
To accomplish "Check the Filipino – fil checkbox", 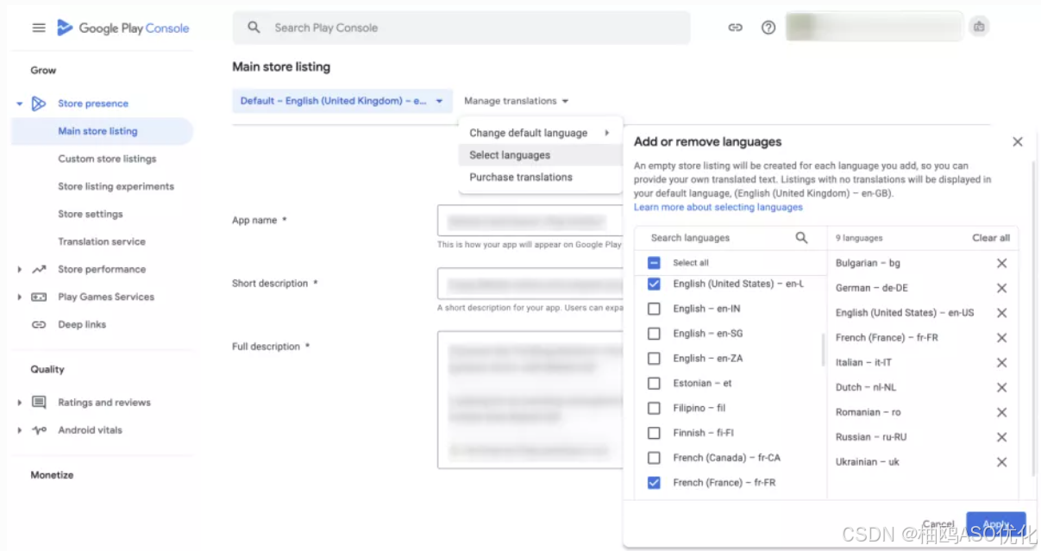I will tap(654, 408).
